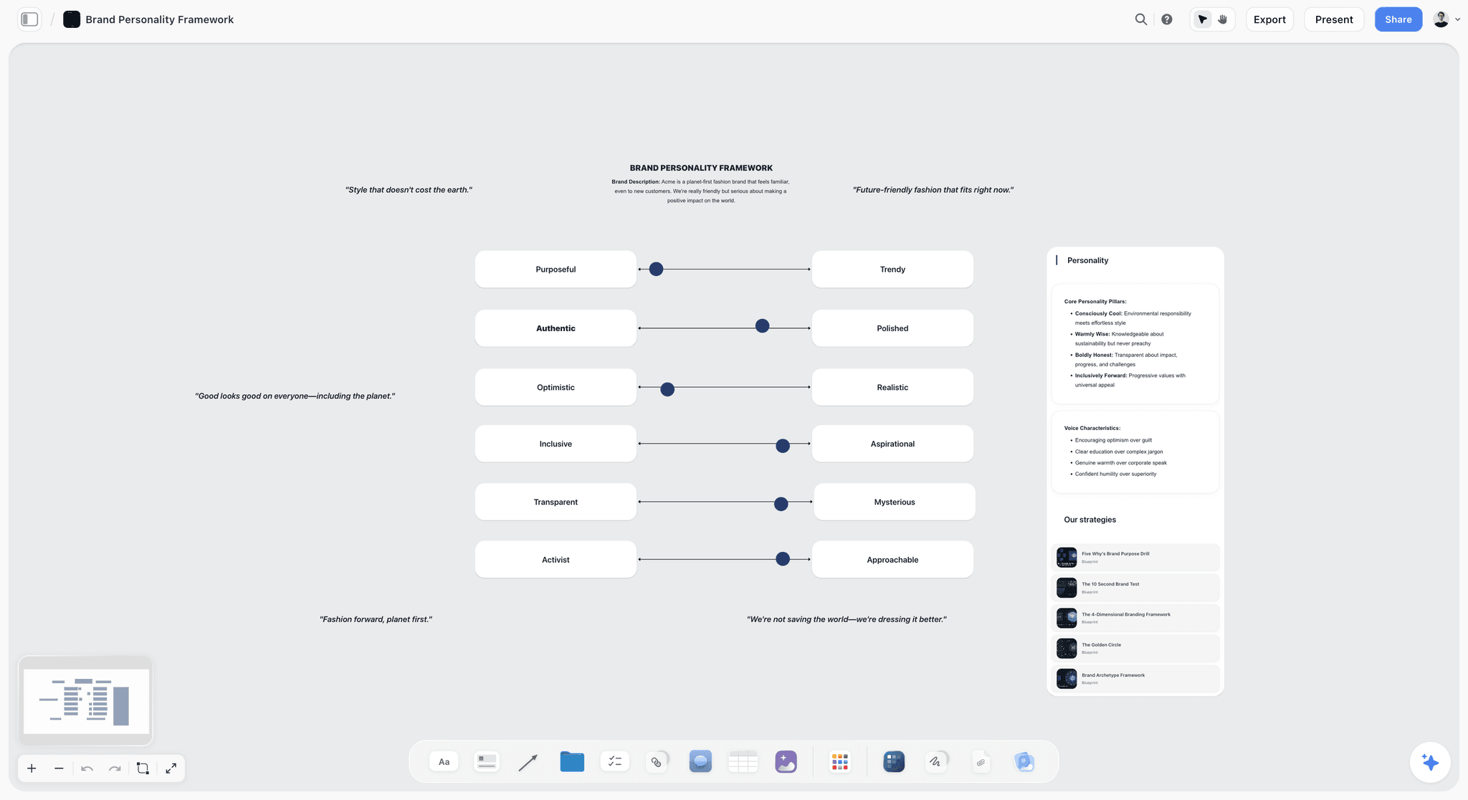
Task: Open Brand Archetype Framework blueprint
Action: (x=1135, y=679)
